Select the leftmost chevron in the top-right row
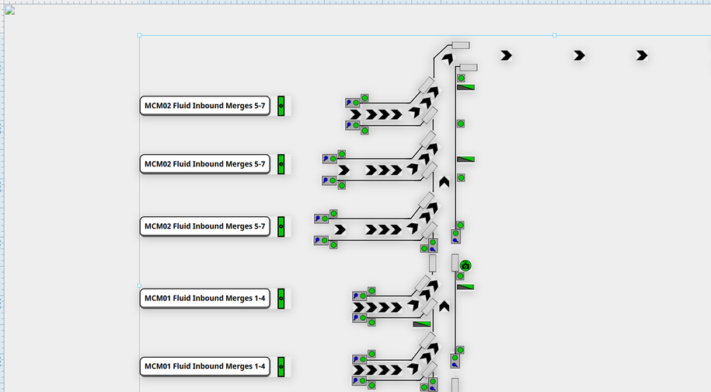Image resolution: width=711 pixels, height=392 pixels. [x=507, y=55]
